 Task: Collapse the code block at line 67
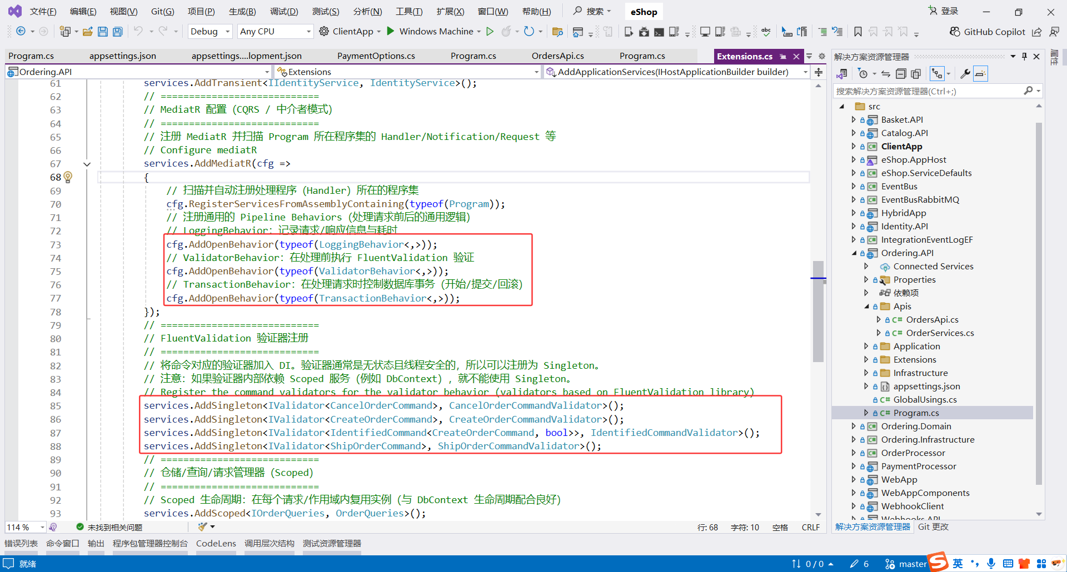point(87,164)
